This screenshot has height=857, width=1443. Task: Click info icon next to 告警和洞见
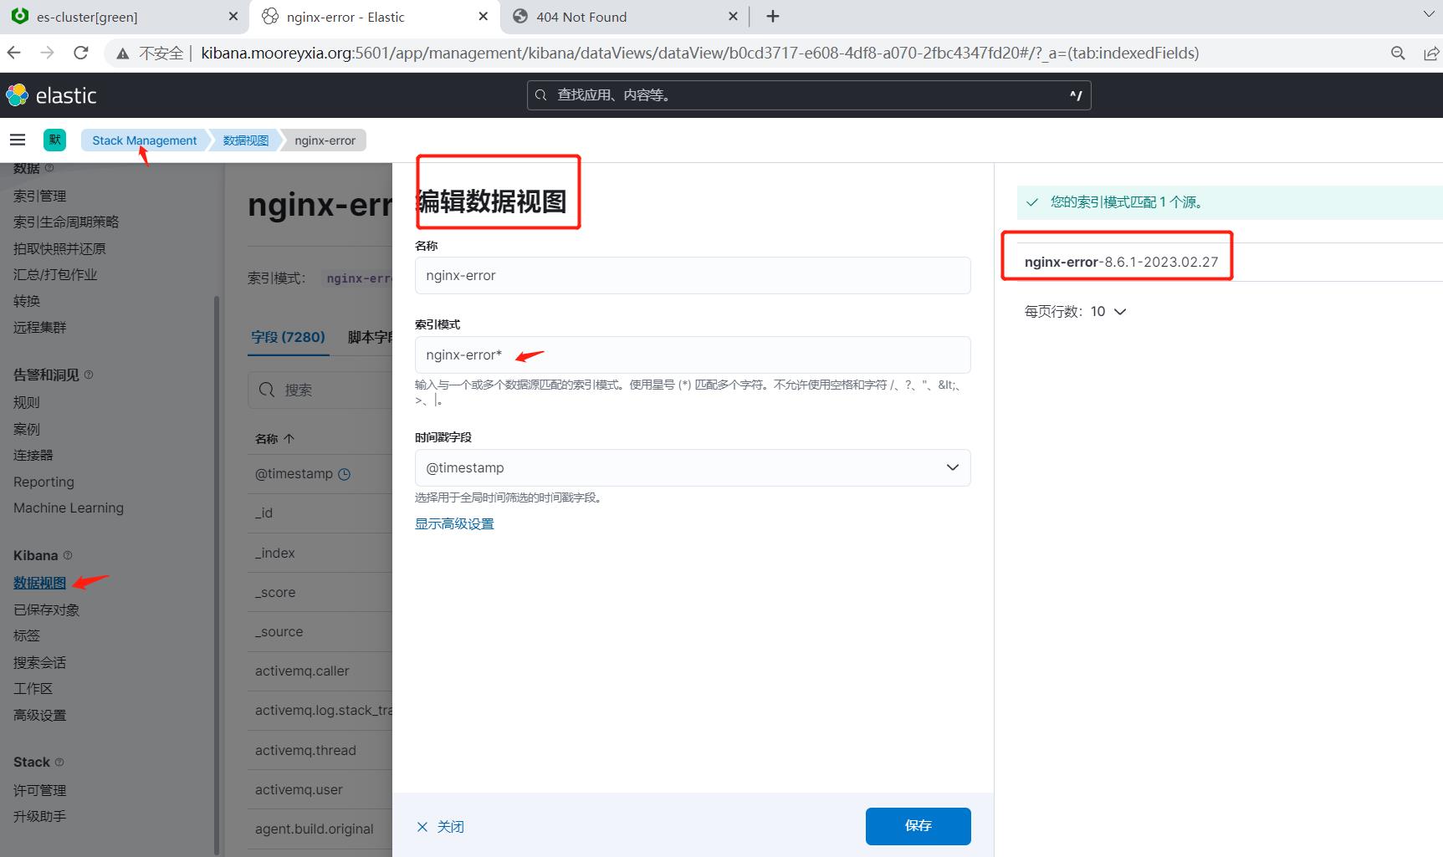coord(89,375)
